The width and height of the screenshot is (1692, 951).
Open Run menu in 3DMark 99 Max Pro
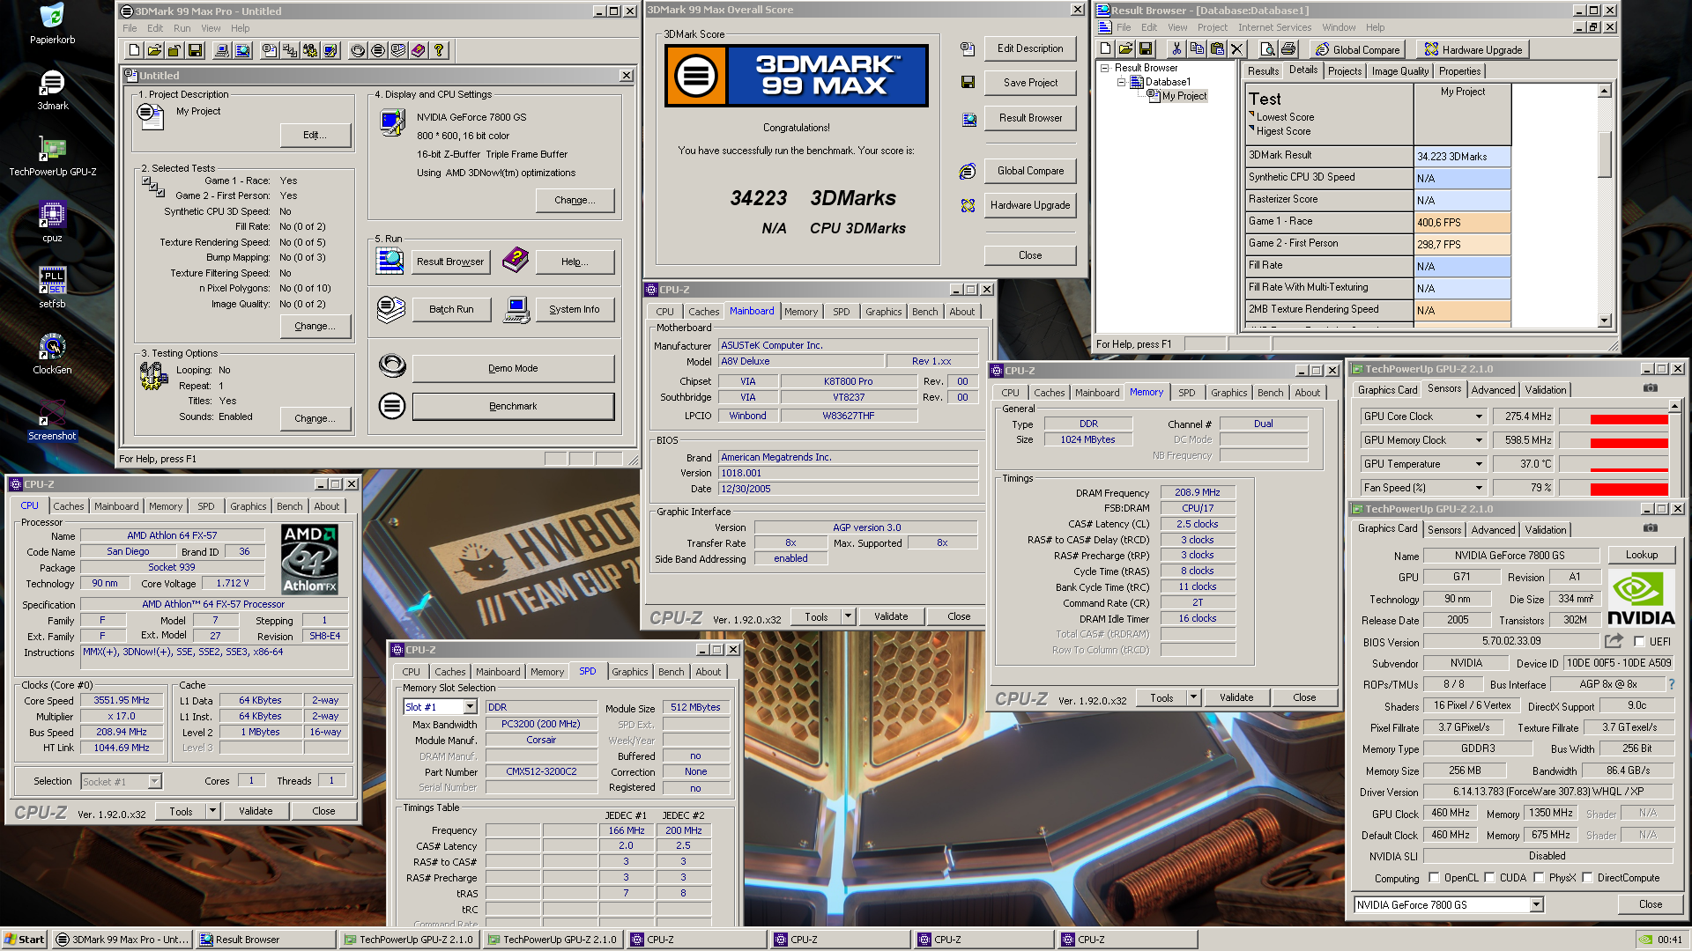click(x=182, y=28)
